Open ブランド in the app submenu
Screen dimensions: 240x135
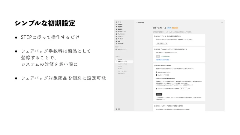pyautogui.click(x=120, y=66)
